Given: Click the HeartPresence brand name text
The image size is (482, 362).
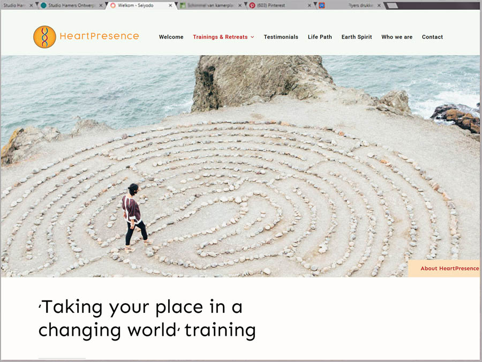Looking at the screenshot, I should point(99,36).
